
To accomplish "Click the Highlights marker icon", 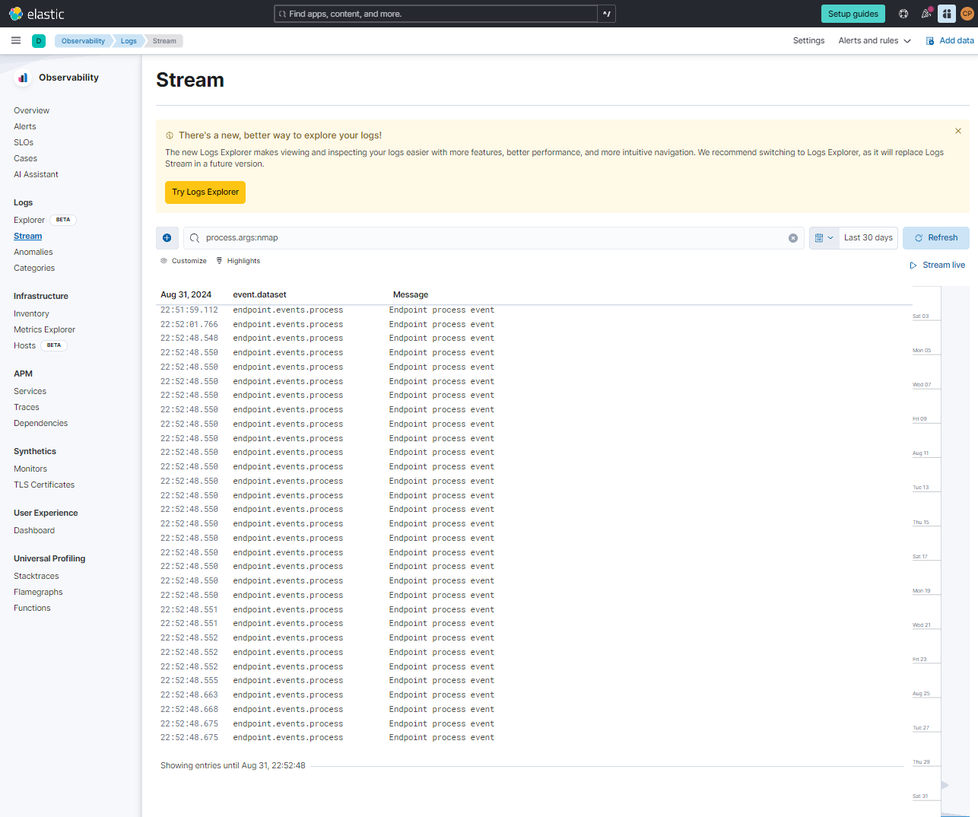I will [x=220, y=261].
